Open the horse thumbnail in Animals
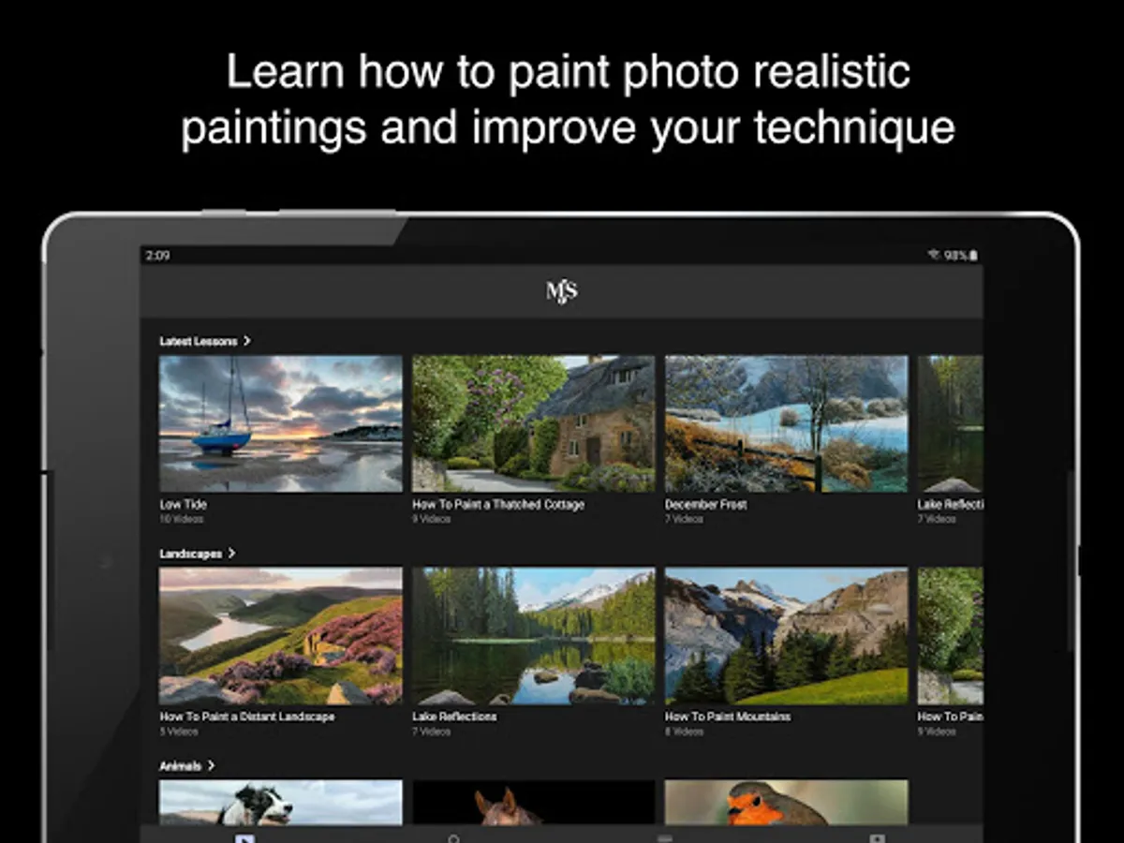The width and height of the screenshot is (1124, 843). click(x=534, y=803)
